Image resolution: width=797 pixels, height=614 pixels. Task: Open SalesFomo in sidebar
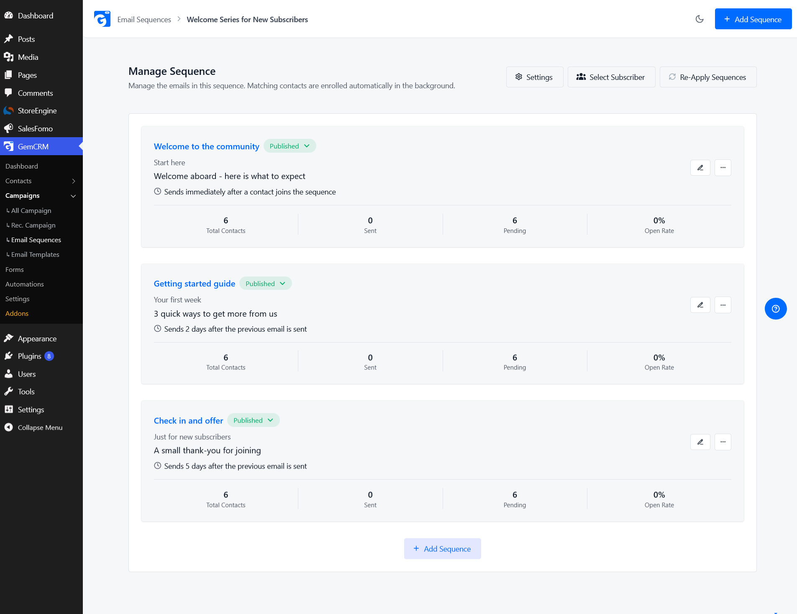coord(41,128)
